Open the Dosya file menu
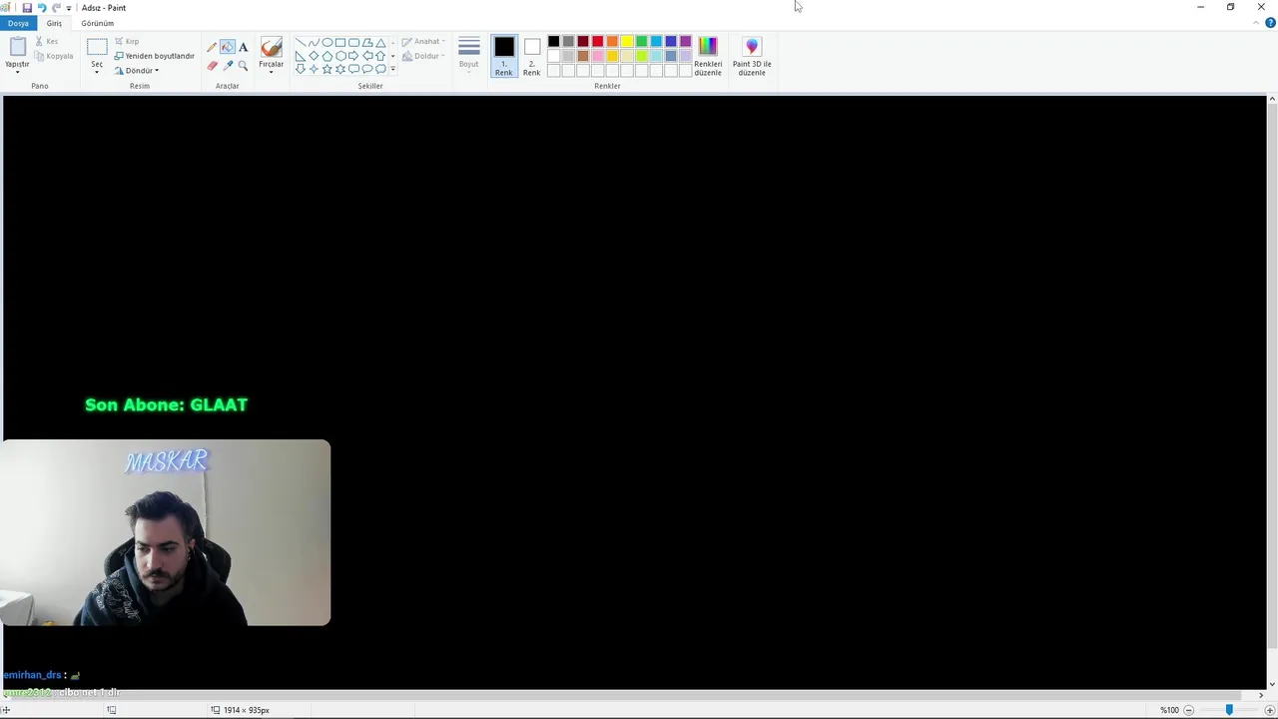Screen dimensions: 1278x719 click(18, 23)
